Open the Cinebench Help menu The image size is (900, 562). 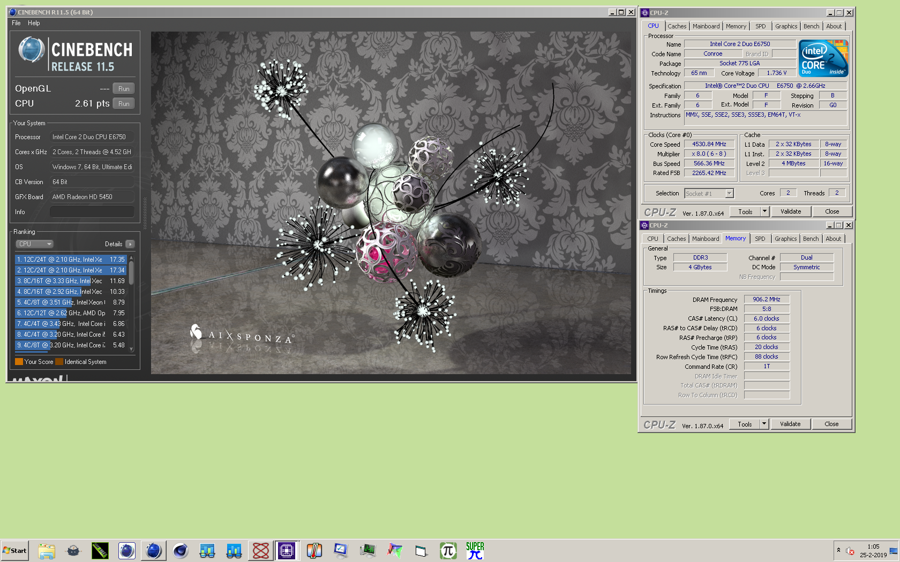(x=34, y=23)
